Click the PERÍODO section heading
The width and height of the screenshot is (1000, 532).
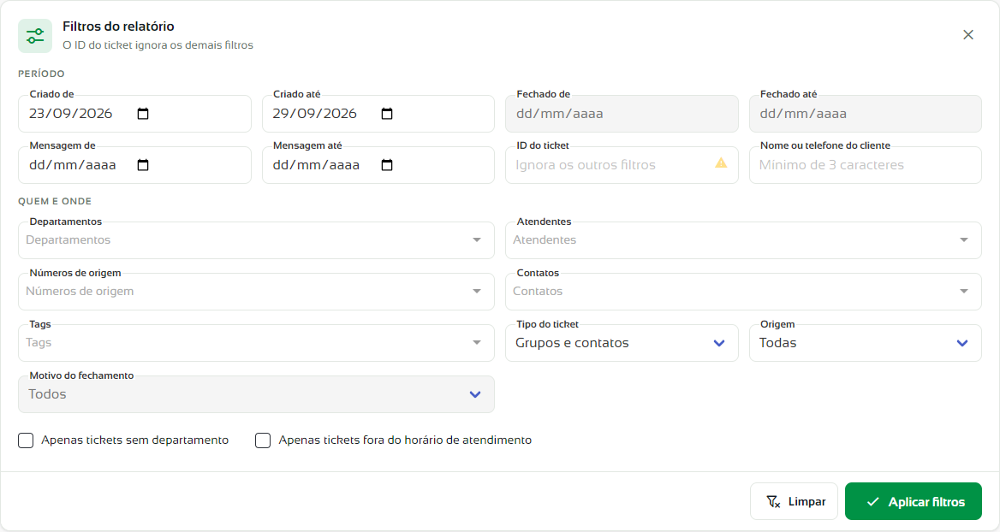click(41, 74)
